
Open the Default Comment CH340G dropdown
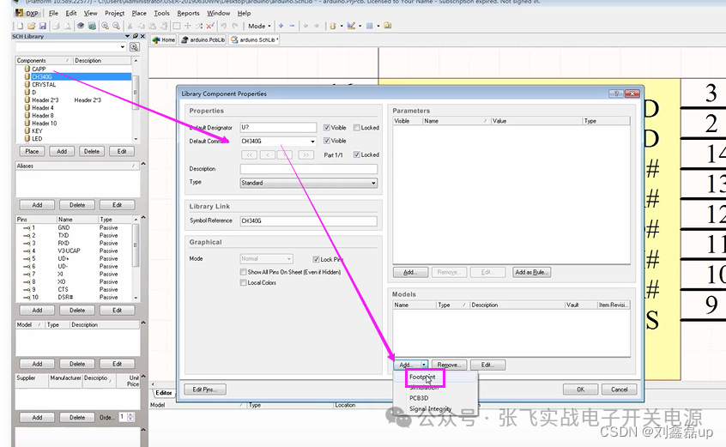(x=312, y=141)
